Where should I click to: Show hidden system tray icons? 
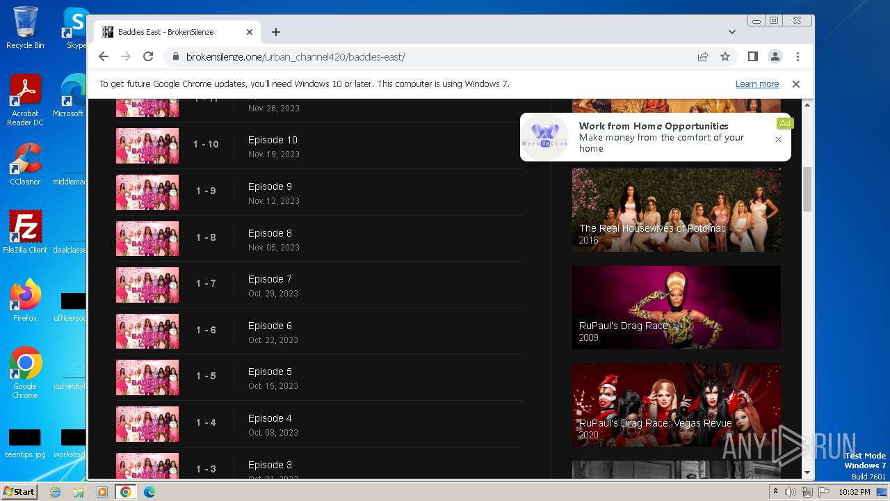point(775,492)
